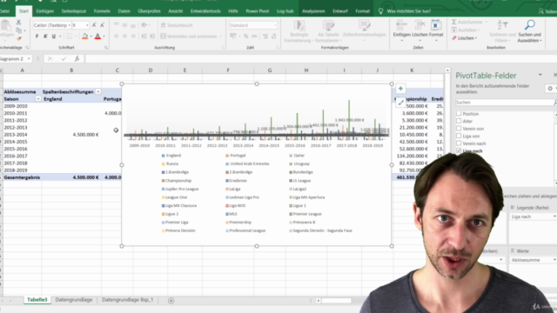Click the Format Painter brush icon
Viewport: 557px width, 313px height.
pyautogui.click(x=18, y=38)
